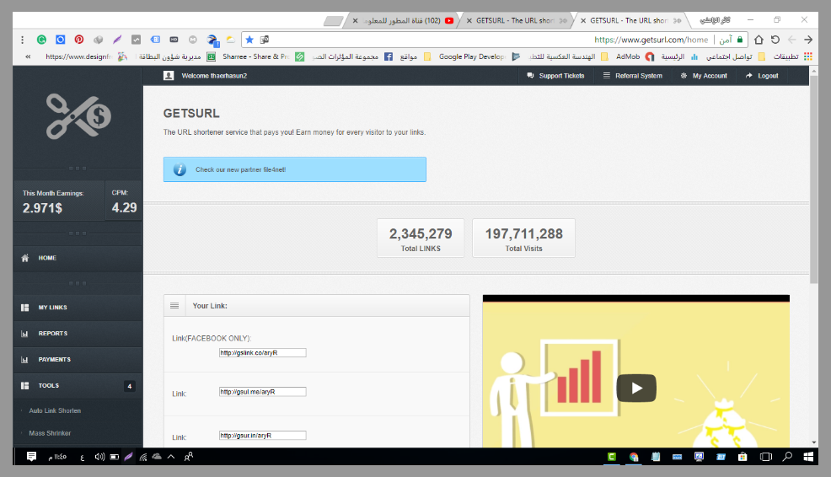Click the volume speaker tray icon
Viewport: 831px width, 477px height.
pos(99,457)
